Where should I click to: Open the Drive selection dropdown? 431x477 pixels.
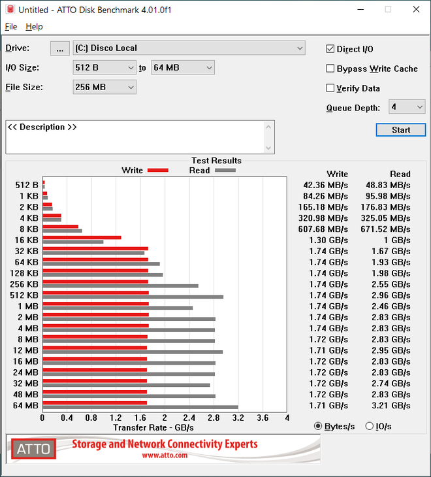[x=189, y=48]
